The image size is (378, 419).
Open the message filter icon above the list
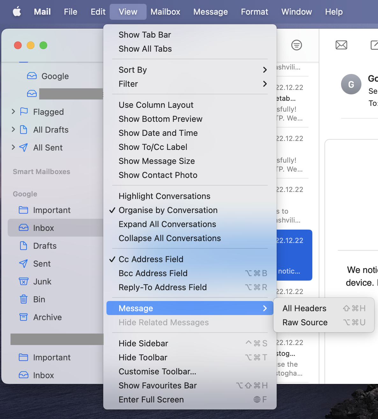296,45
